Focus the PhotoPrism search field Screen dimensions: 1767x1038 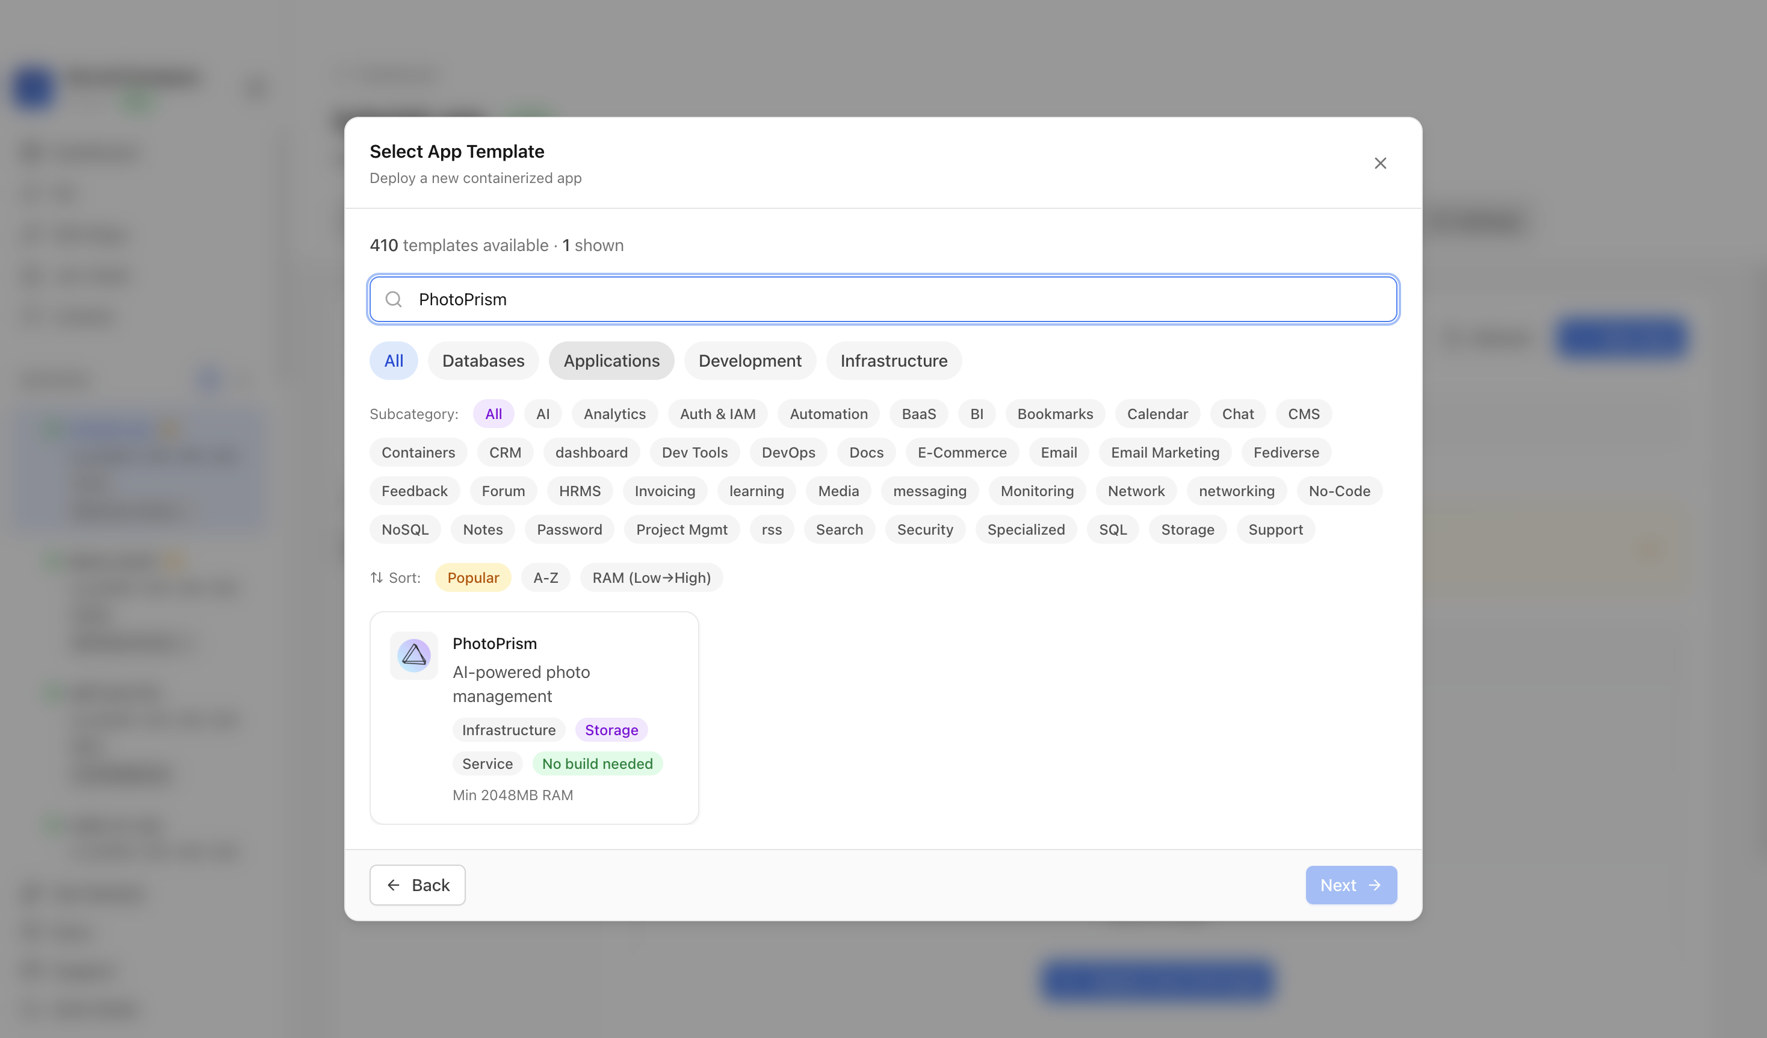[884, 299]
